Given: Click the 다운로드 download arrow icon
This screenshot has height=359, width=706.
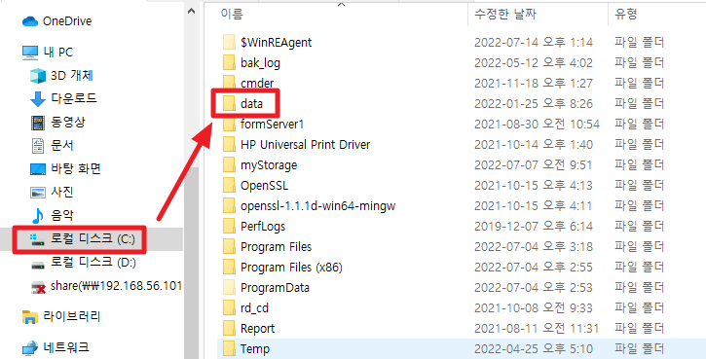Looking at the screenshot, I should [38, 99].
